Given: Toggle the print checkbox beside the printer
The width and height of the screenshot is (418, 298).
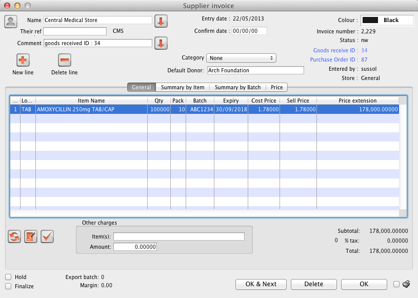Looking at the screenshot, I should pyautogui.click(x=396, y=284).
